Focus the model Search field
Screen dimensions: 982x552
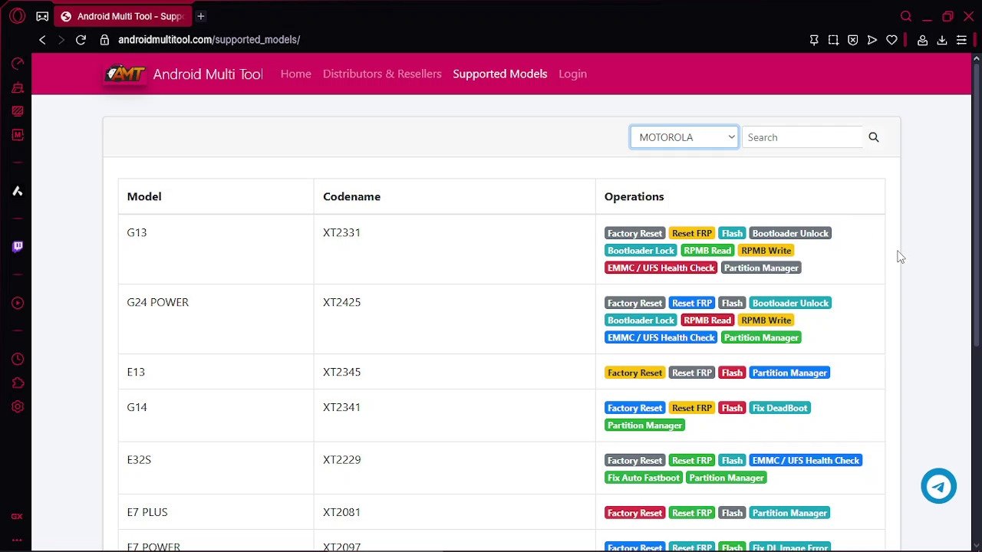click(802, 137)
